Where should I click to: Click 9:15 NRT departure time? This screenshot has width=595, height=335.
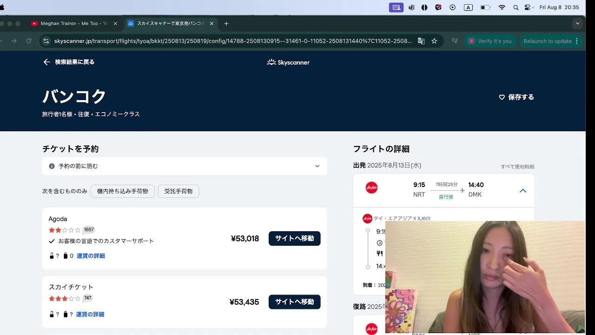(x=419, y=185)
